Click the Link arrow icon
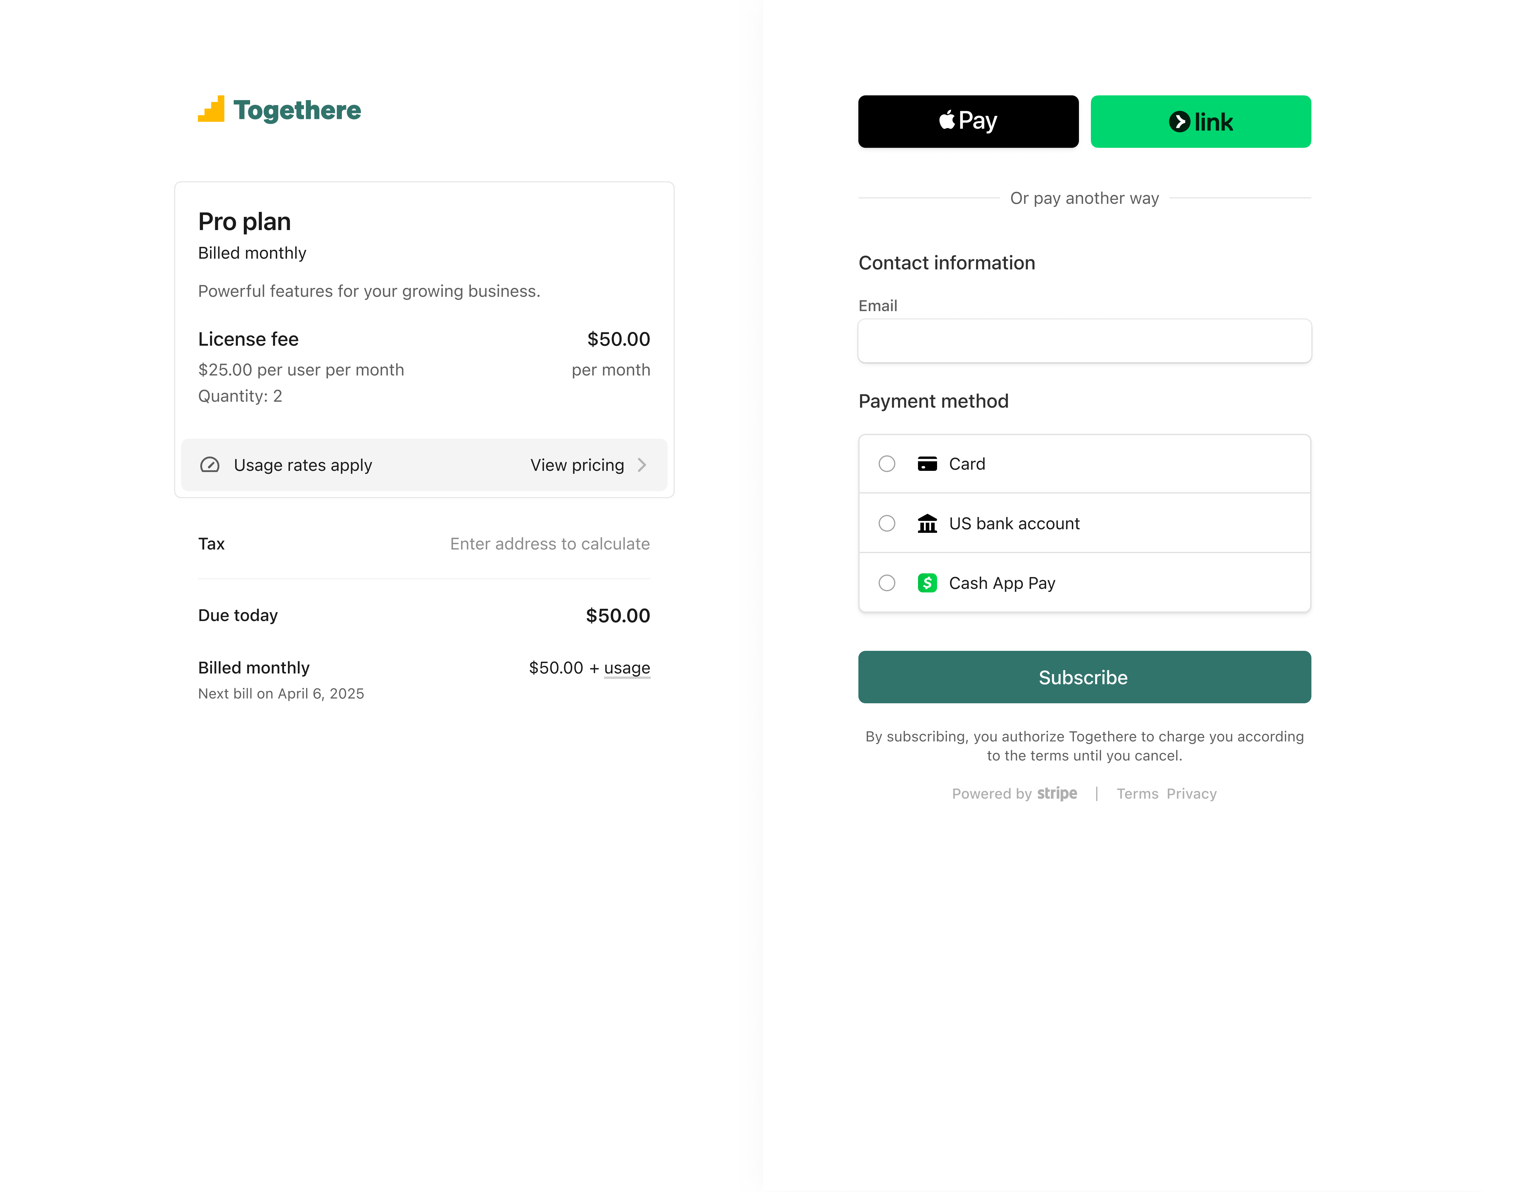This screenshot has height=1192, width=1526. [x=1180, y=121]
